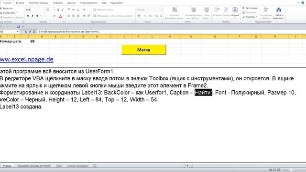Switch to the Вставка ribbon tab
306x172 pixels.
pos(20,3)
